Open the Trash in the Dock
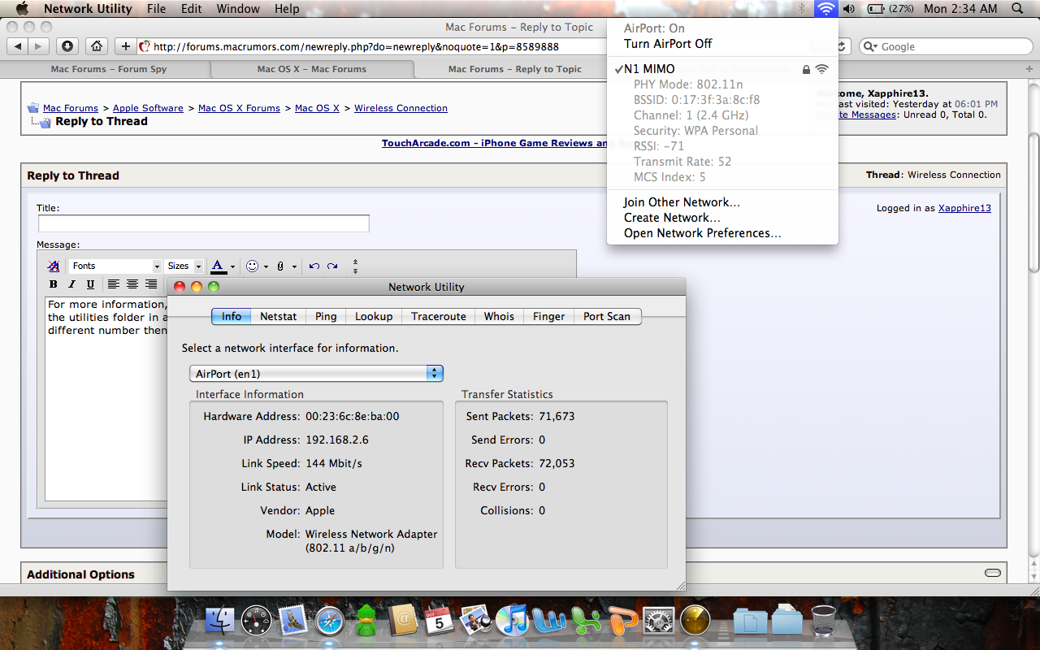1040x650 pixels. (824, 622)
